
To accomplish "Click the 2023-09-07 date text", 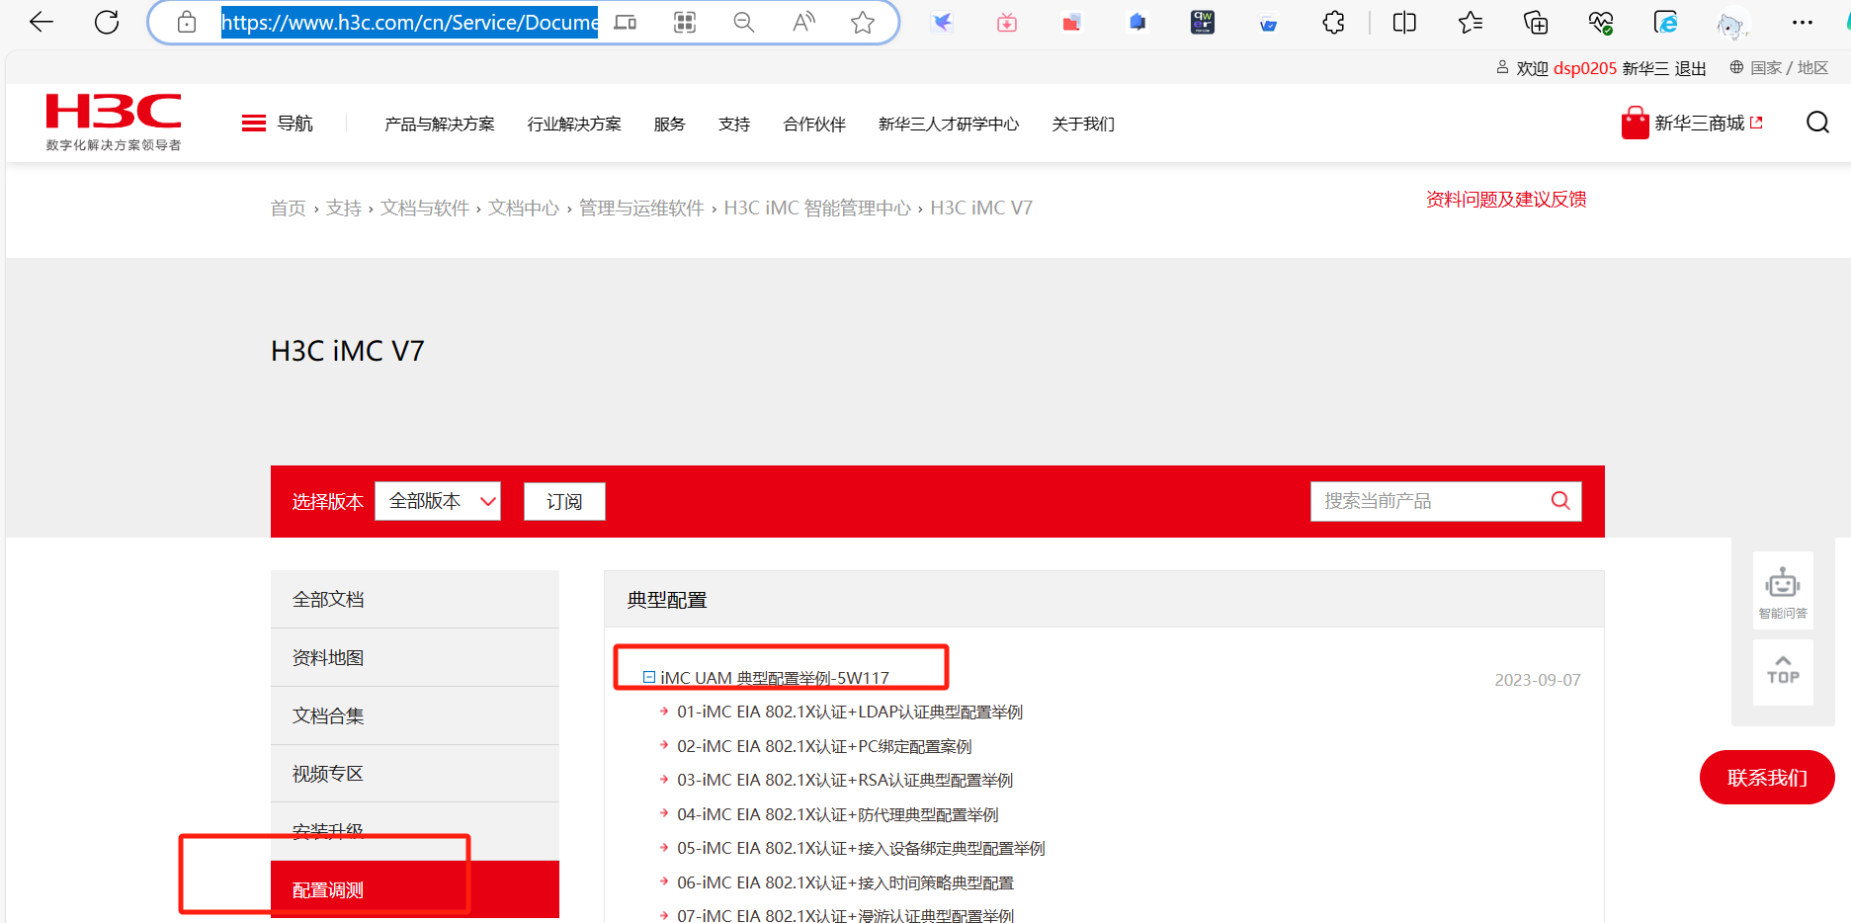I will click(x=1538, y=680).
